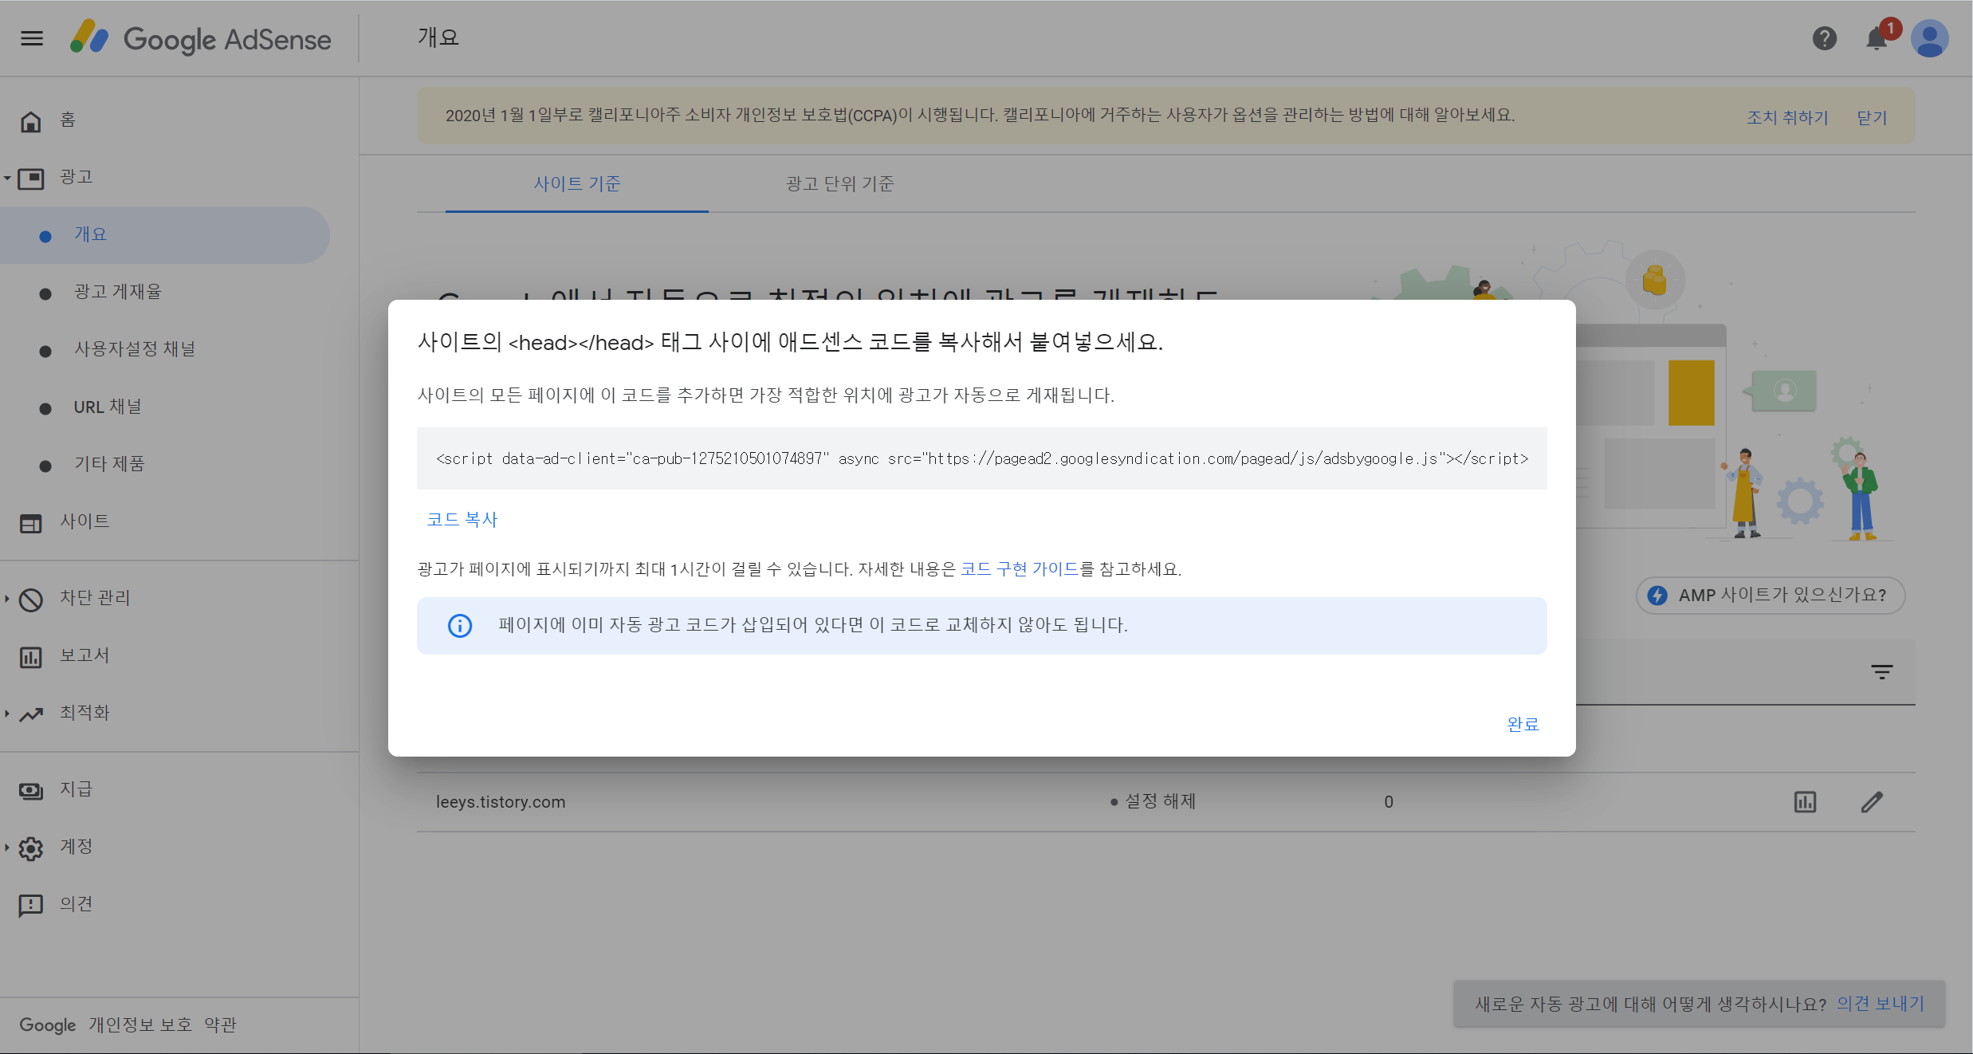Switch to the 광고 단위 기준 tab
The height and width of the screenshot is (1054, 1973).
tap(839, 184)
